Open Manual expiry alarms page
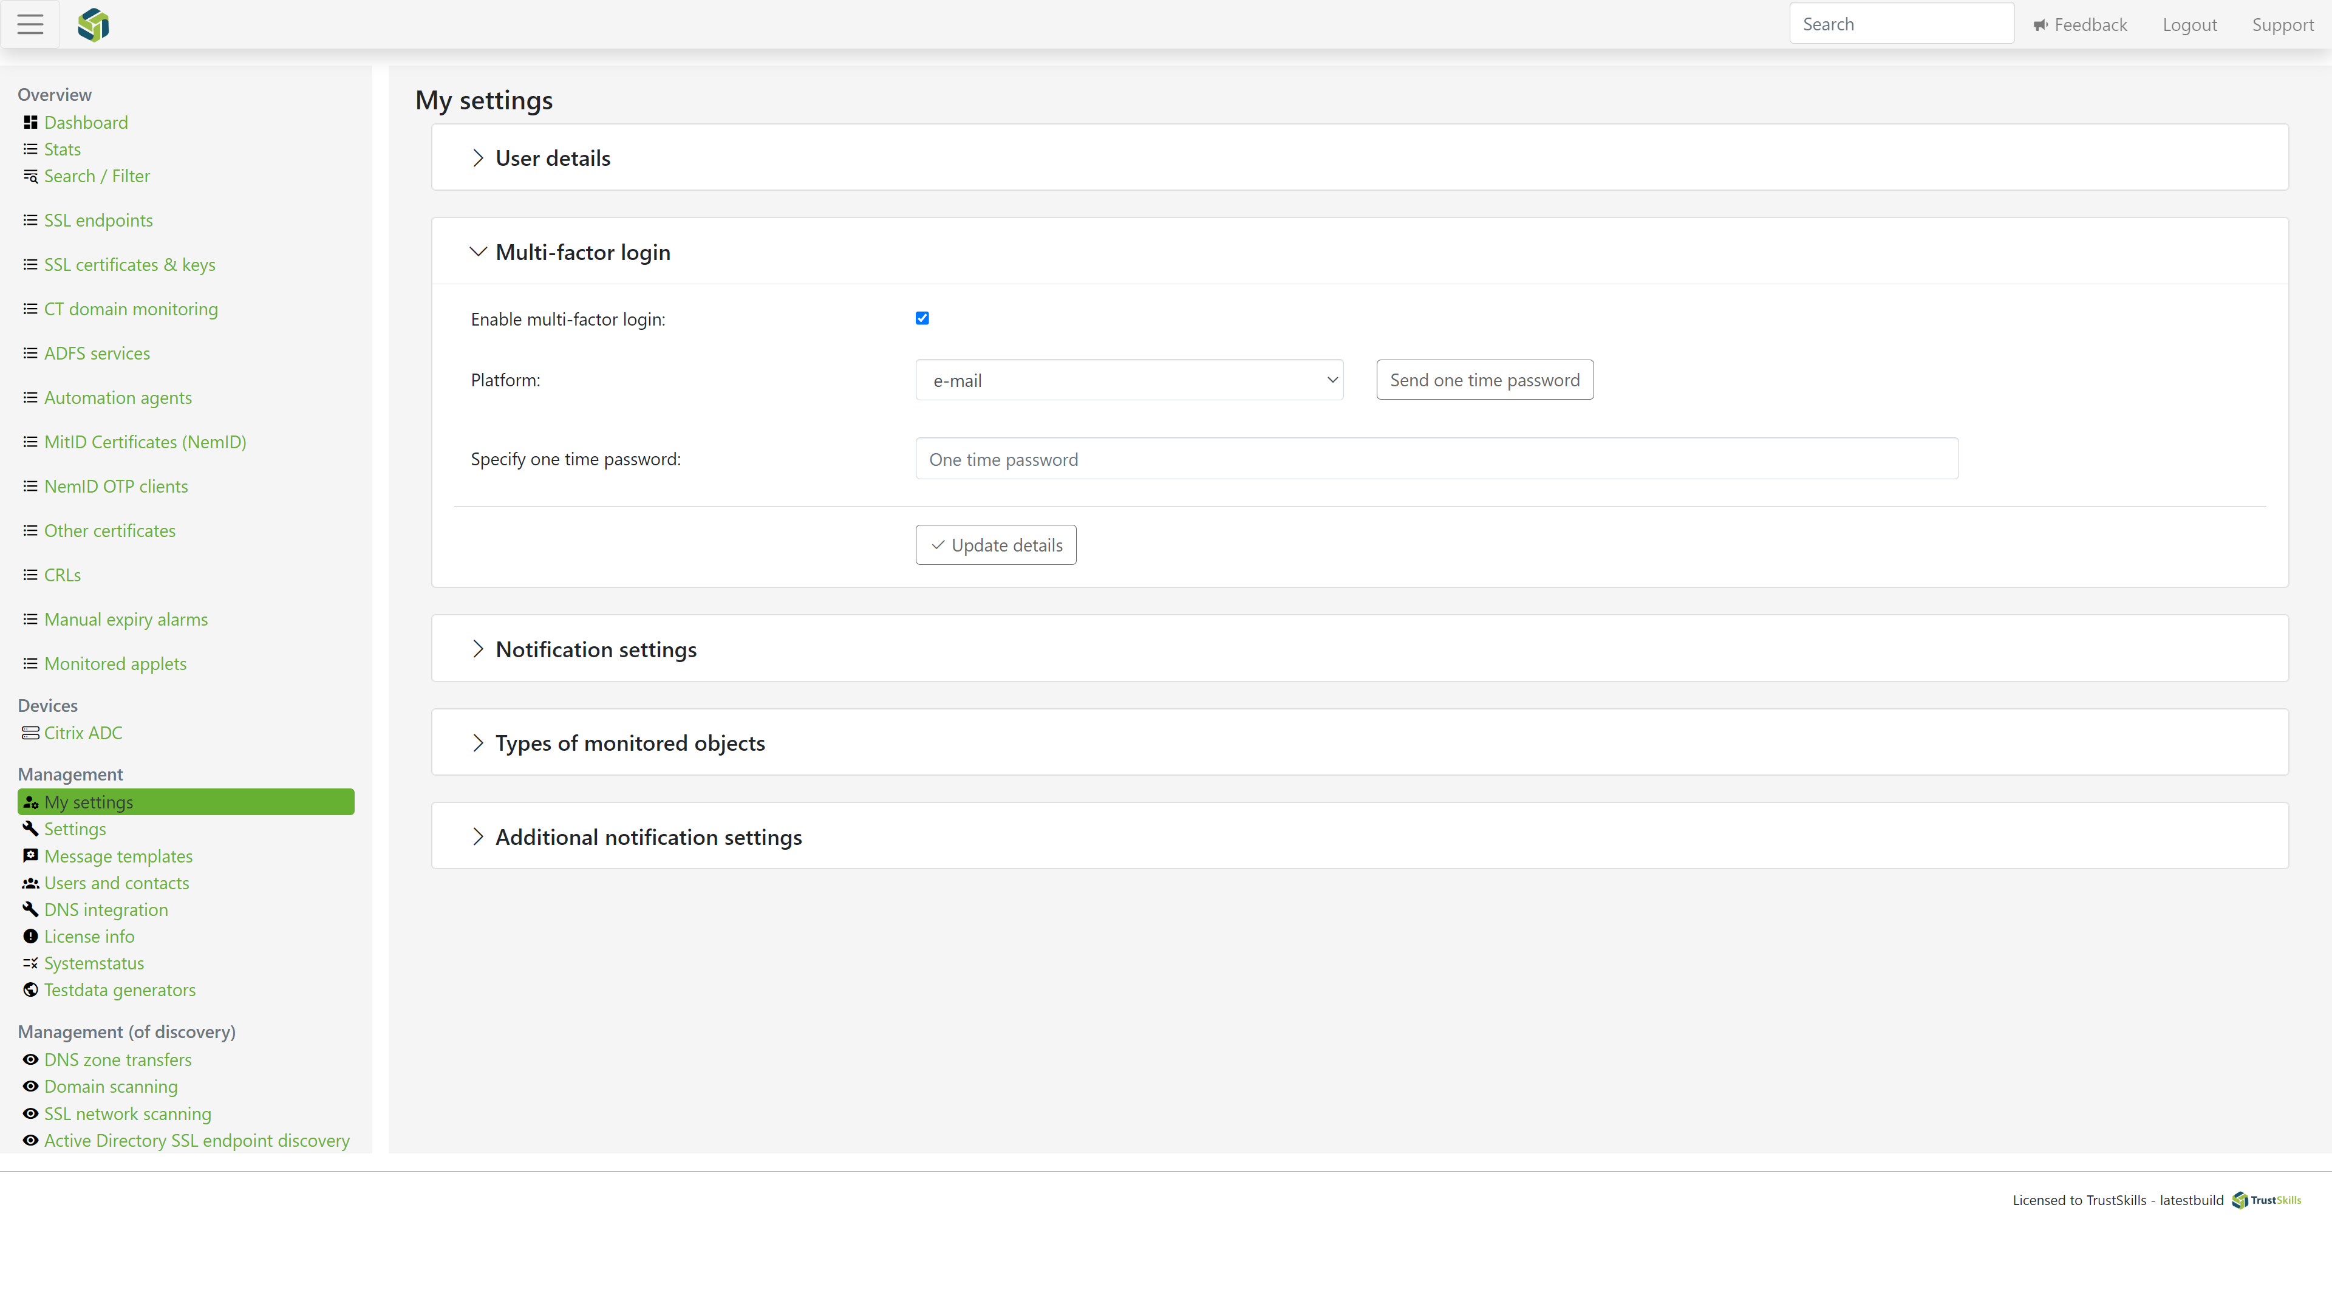 point(126,620)
